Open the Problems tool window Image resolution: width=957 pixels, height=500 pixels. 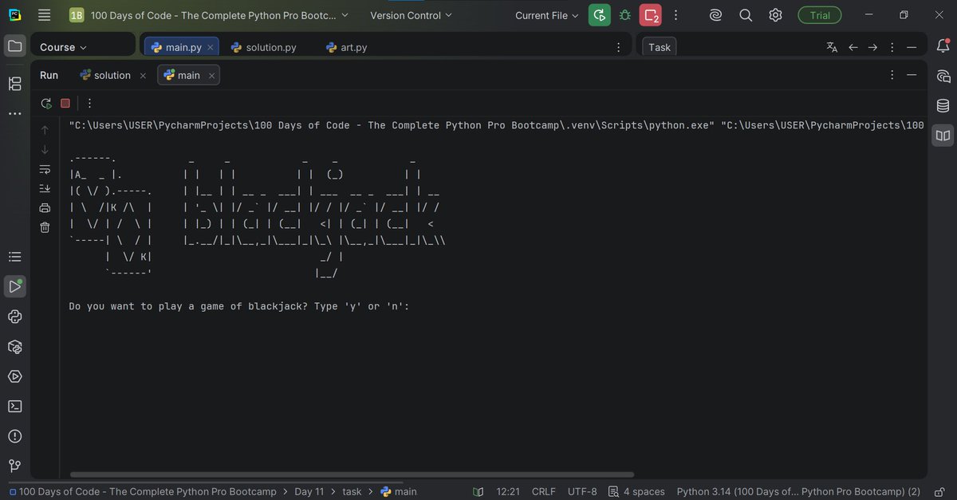[x=14, y=435]
